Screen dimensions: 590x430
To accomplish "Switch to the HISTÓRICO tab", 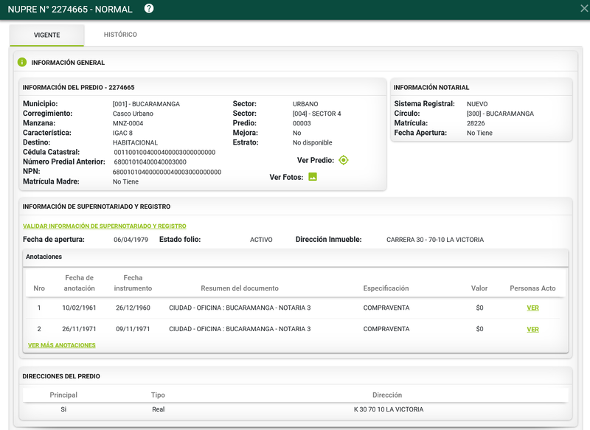I will pos(120,35).
